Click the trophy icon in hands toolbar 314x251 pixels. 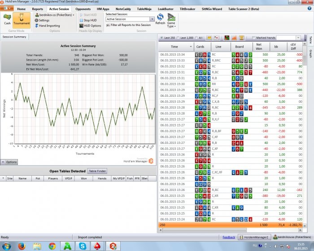pos(241,38)
